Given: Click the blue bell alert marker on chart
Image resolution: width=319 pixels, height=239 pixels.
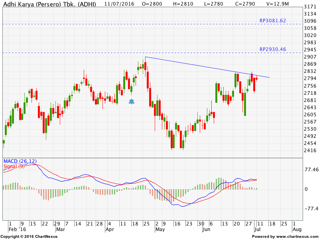Looking at the screenshot, I should pos(132,102).
